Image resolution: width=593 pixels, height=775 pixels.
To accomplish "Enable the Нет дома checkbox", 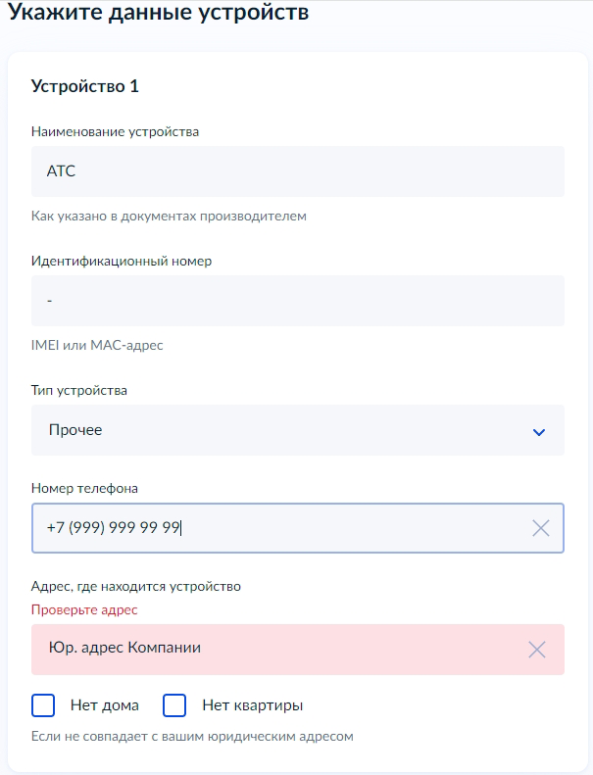I will pyautogui.click(x=43, y=705).
